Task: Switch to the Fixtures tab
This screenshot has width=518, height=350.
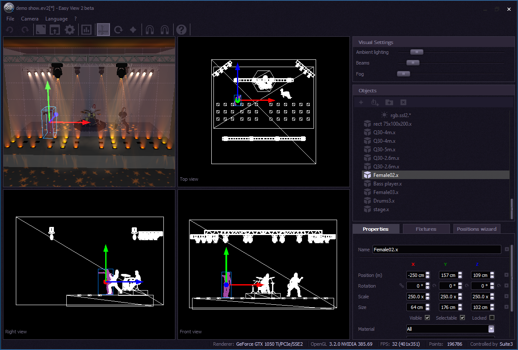Action: (426, 229)
